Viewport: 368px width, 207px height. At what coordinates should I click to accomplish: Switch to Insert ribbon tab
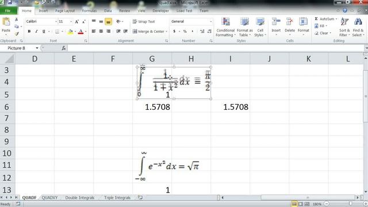[x=43, y=11]
